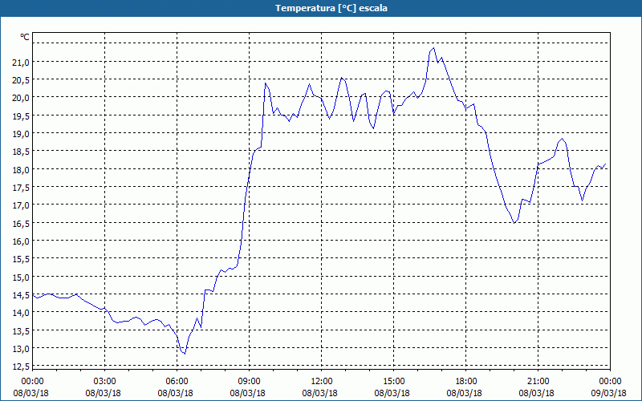The width and height of the screenshot is (642, 401).
Task: Click the 18,5 y-axis value
Action: point(21,152)
